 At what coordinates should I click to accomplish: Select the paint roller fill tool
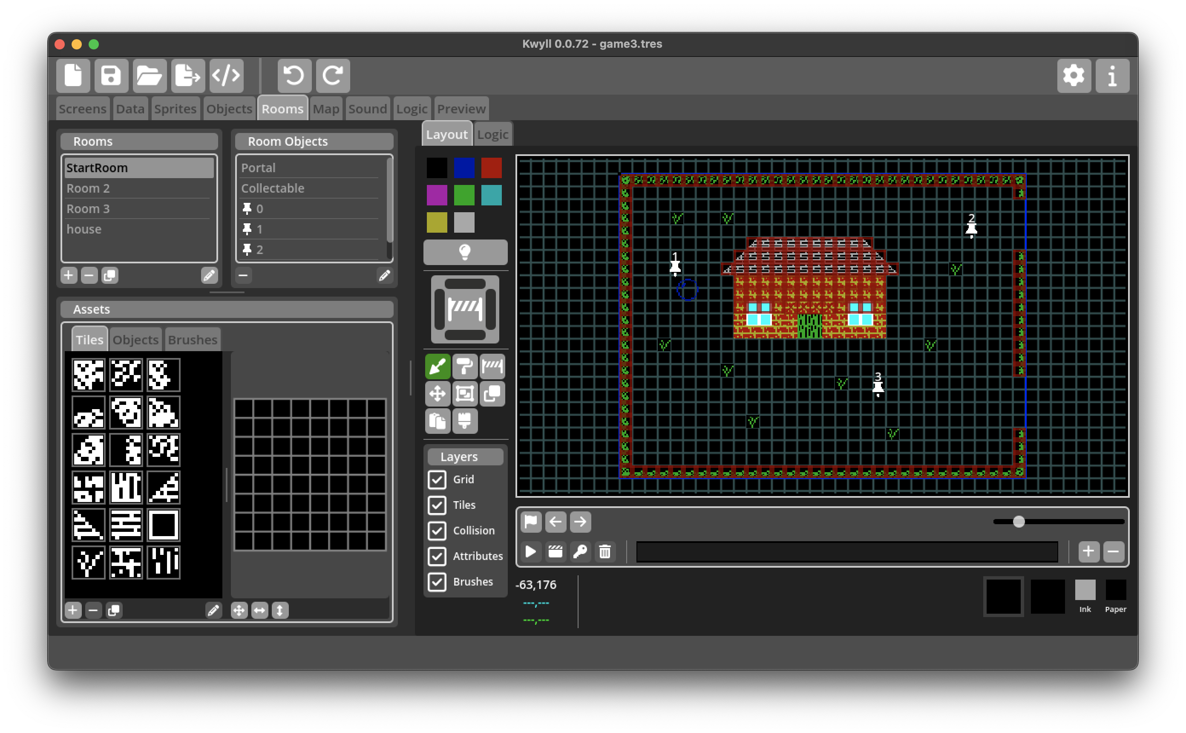465,366
